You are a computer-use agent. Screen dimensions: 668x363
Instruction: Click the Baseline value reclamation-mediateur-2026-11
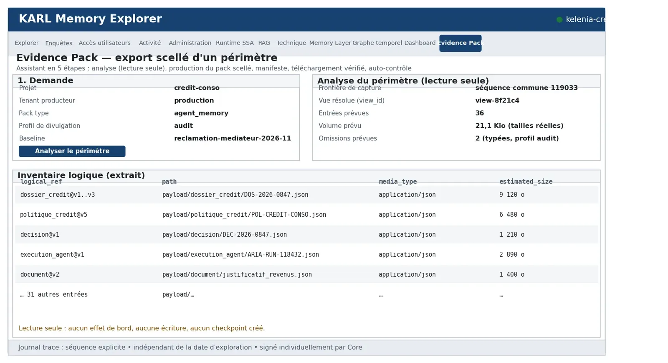pos(233,138)
